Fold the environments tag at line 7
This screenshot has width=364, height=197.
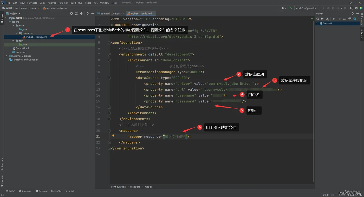[109, 54]
